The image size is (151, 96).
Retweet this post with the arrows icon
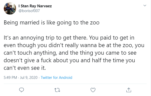[57, 90]
